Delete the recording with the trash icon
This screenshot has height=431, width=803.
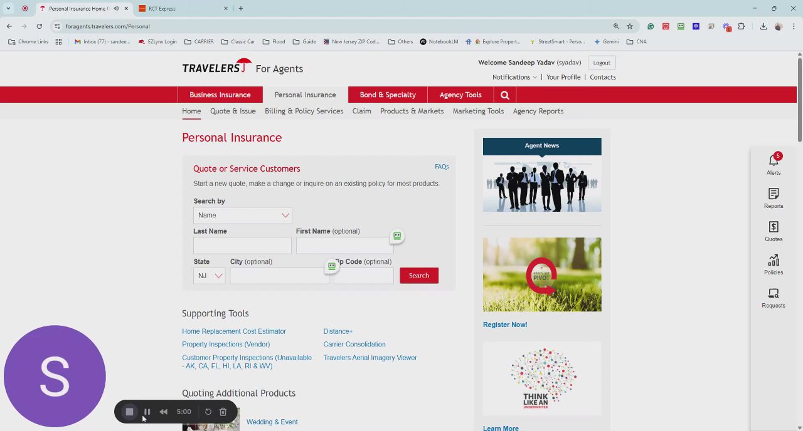click(223, 412)
